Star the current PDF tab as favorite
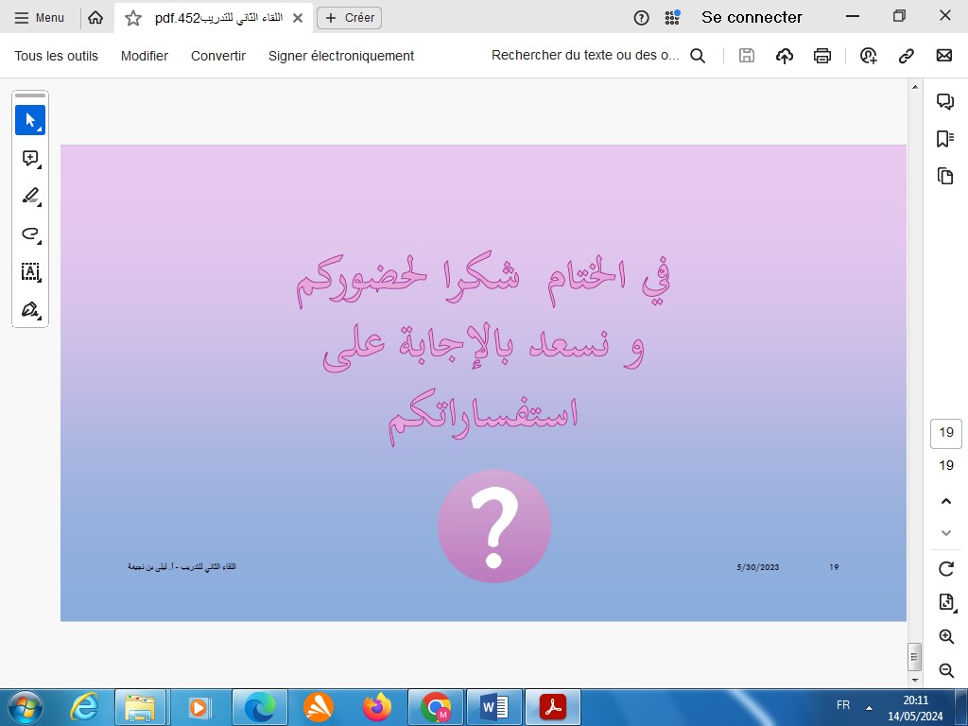Image resolution: width=968 pixels, height=726 pixels. pyautogui.click(x=133, y=18)
